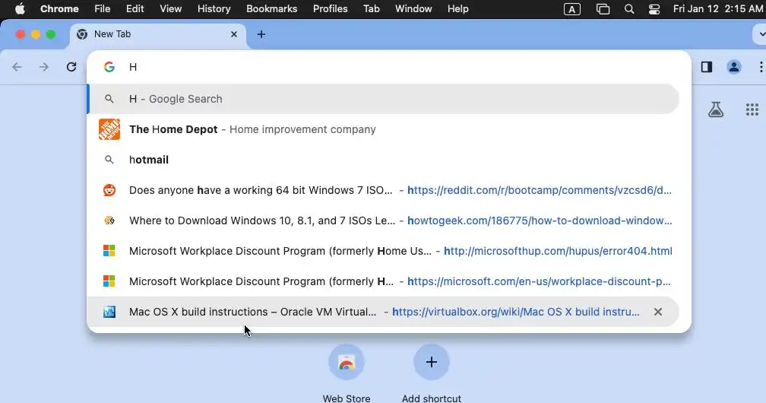Click the Microsoft logo beside workplace-discount suggestion
Screen dimensions: 766x403
click(x=109, y=281)
